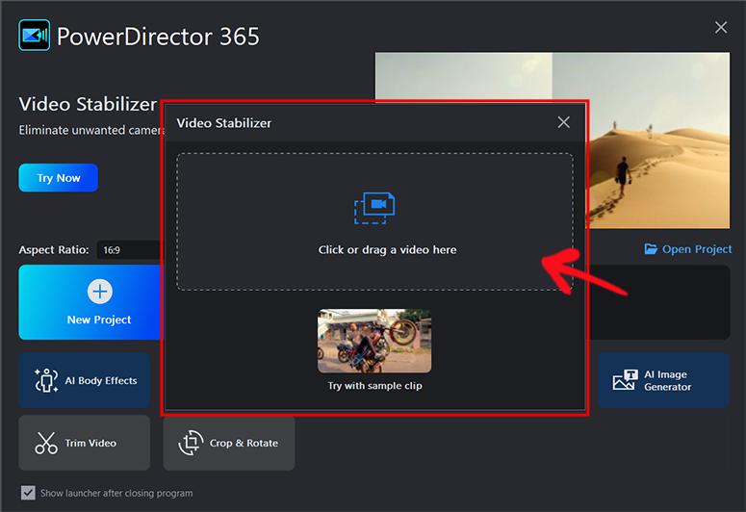Click the 'Video Stabilizer' heading in launcher
The width and height of the screenshot is (746, 512).
[x=88, y=104]
